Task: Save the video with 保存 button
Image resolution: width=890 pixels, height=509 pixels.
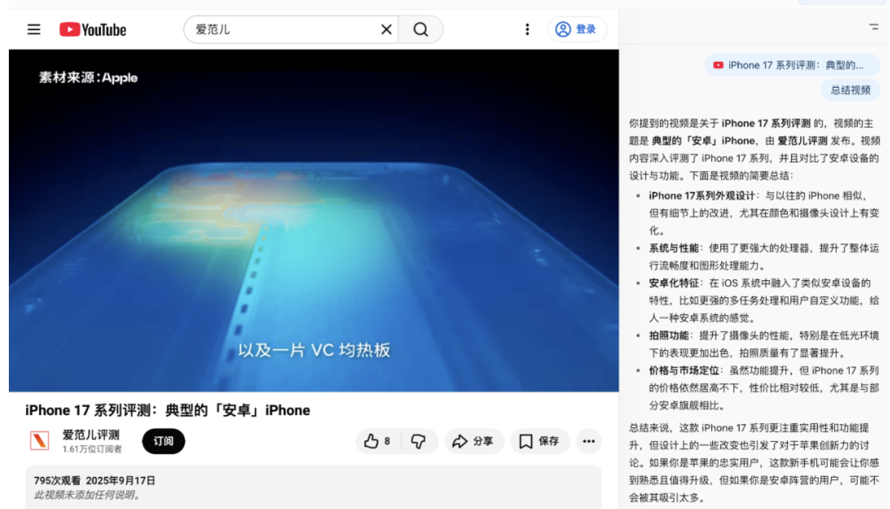Action: 540,441
